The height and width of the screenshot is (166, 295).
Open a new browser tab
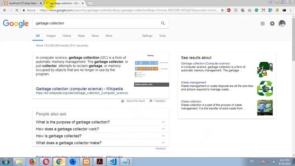(x=90, y=3)
